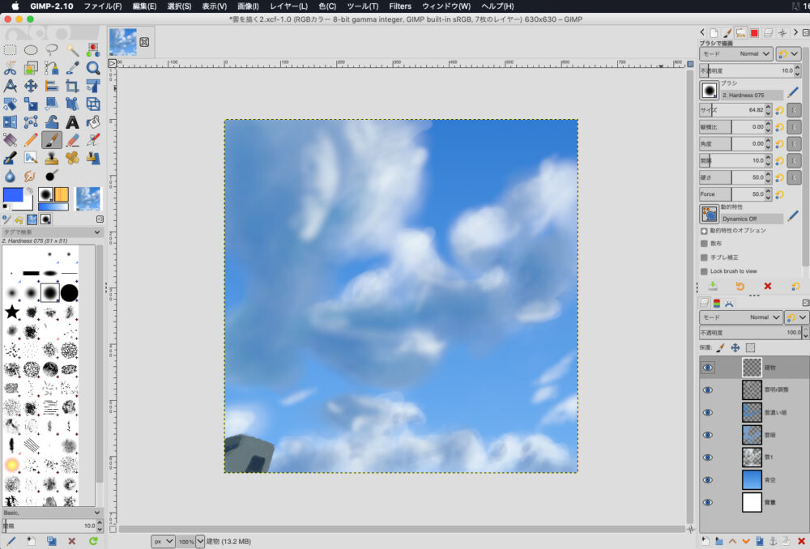This screenshot has height=549, width=810.
Task: Choose the Zoom magnifier tool
Action: pyautogui.click(x=93, y=68)
